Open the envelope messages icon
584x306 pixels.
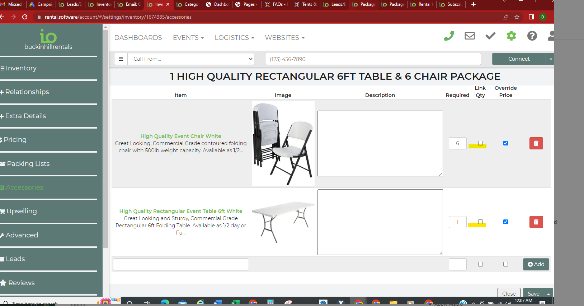click(x=470, y=36)
